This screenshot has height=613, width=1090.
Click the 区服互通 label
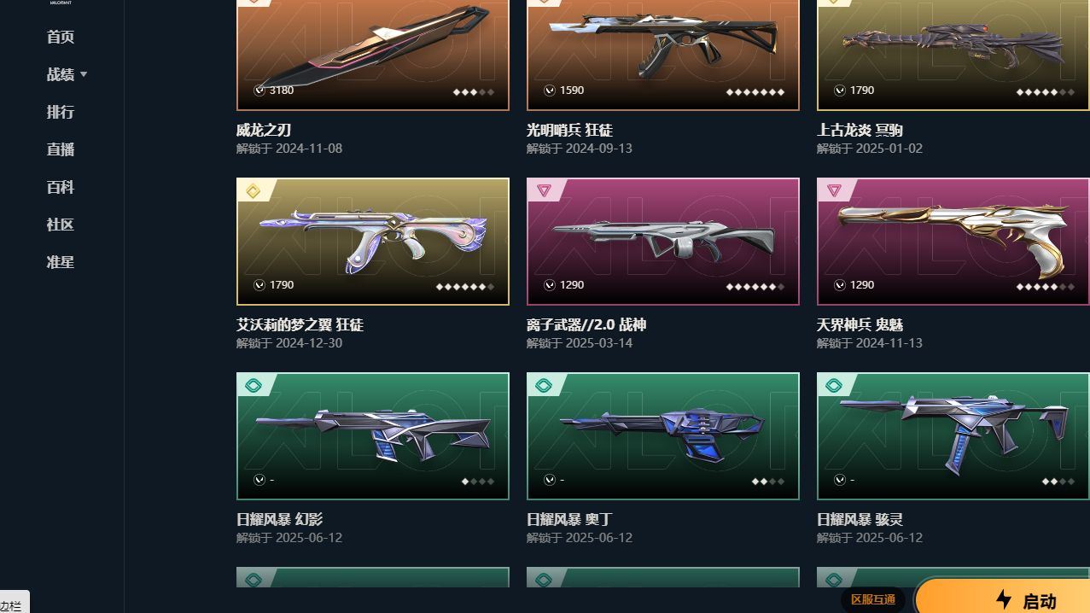(x=873, y=599)
